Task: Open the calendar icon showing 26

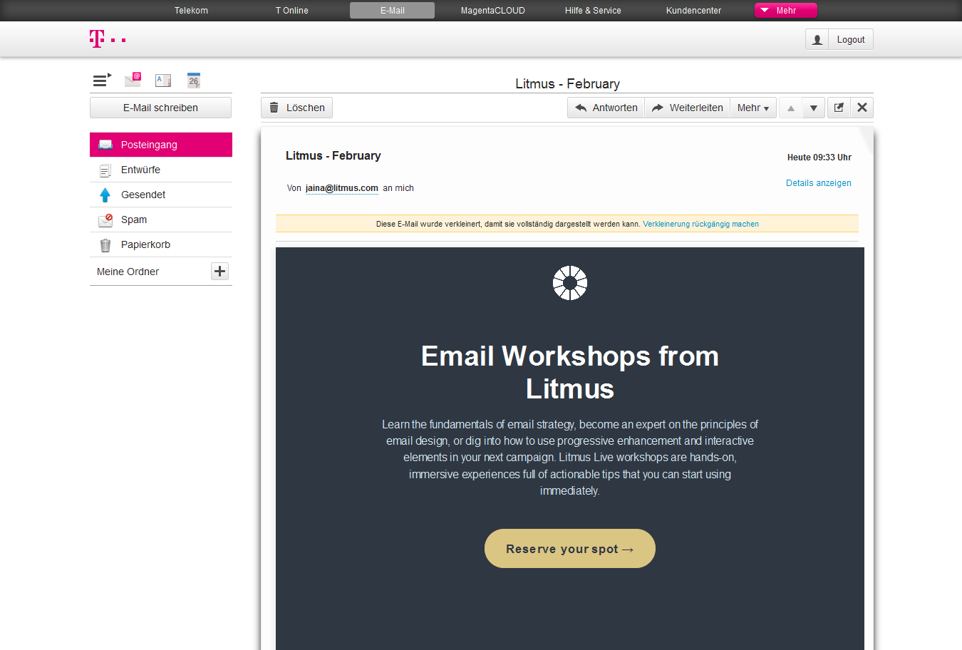Action: pyautogui.click(x=193, y=80)
